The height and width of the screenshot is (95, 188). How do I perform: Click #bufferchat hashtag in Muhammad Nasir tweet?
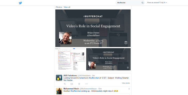point(75,91)
